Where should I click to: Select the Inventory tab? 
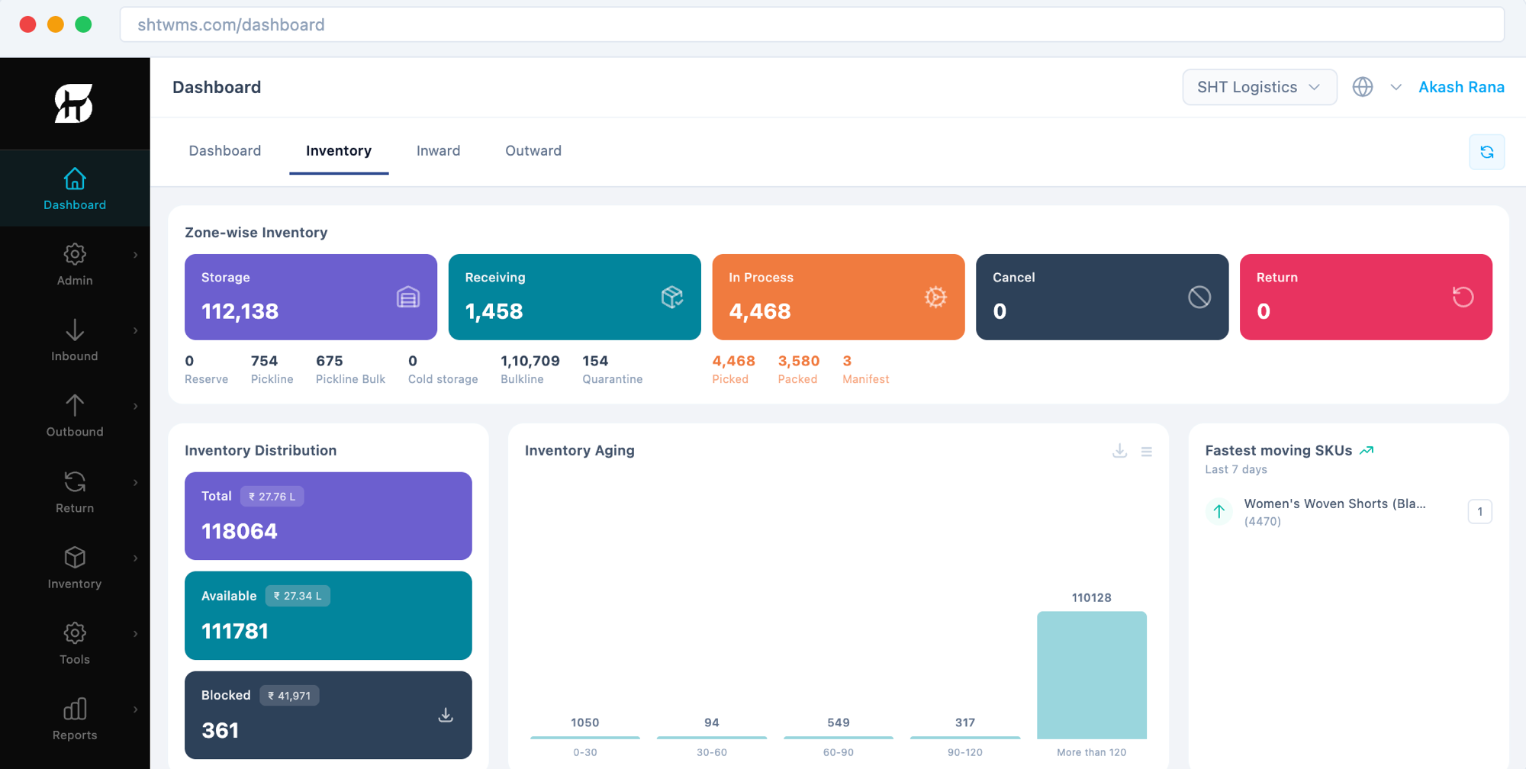coord(339,150)
